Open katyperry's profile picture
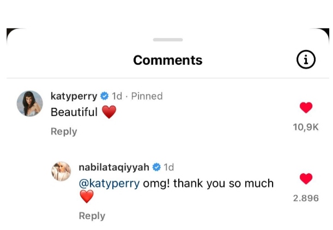This screenshot has width=333, height=230. pyautogui.click(x=29, y=104)
